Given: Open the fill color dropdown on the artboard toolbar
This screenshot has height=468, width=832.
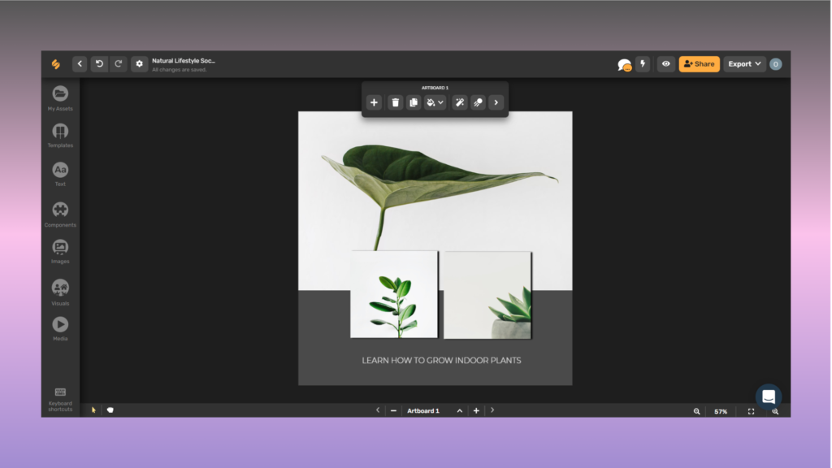Looking at the screenshot, I should [x=434, y=102].
